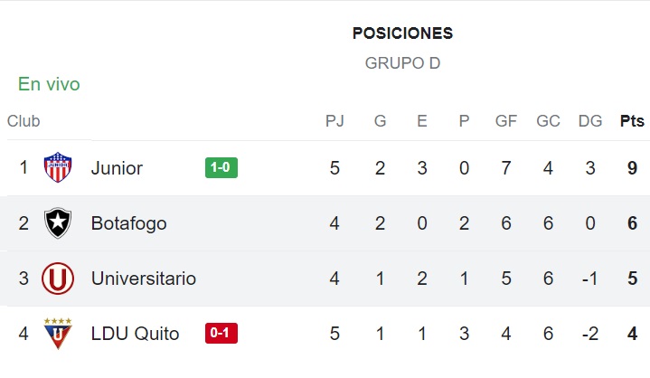The height and width of the screenshot is (378, 650).
Task: Click the Botafogo star shield logo
Action: coord(58,223)
